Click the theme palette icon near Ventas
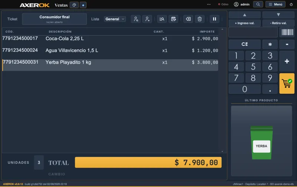The width and height of the screenshot is (297, 187). [74, 5]
